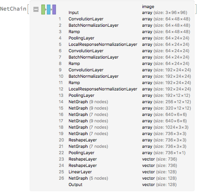Select layer 20 ReshapeLayer

coord(82,140)
